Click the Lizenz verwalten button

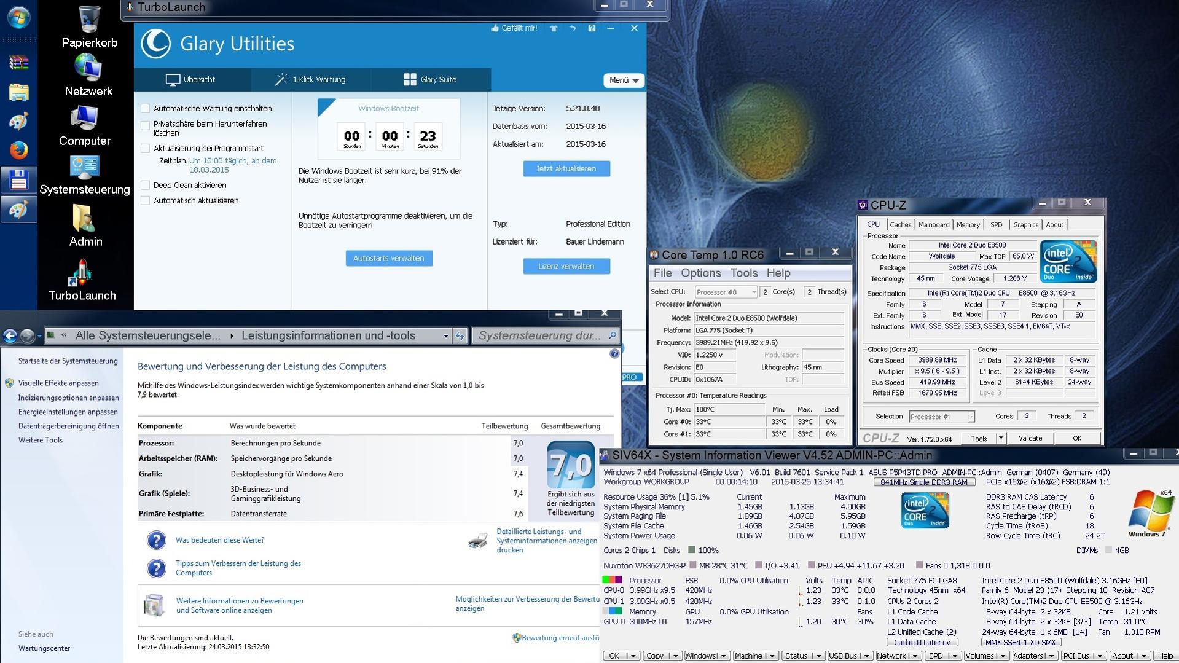click(x=566, y=267)
